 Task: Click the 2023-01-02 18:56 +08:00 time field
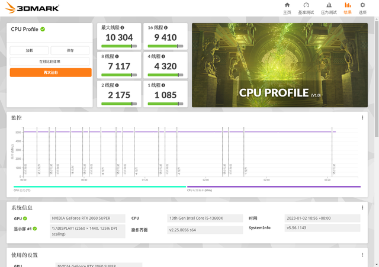click(322, 218)
